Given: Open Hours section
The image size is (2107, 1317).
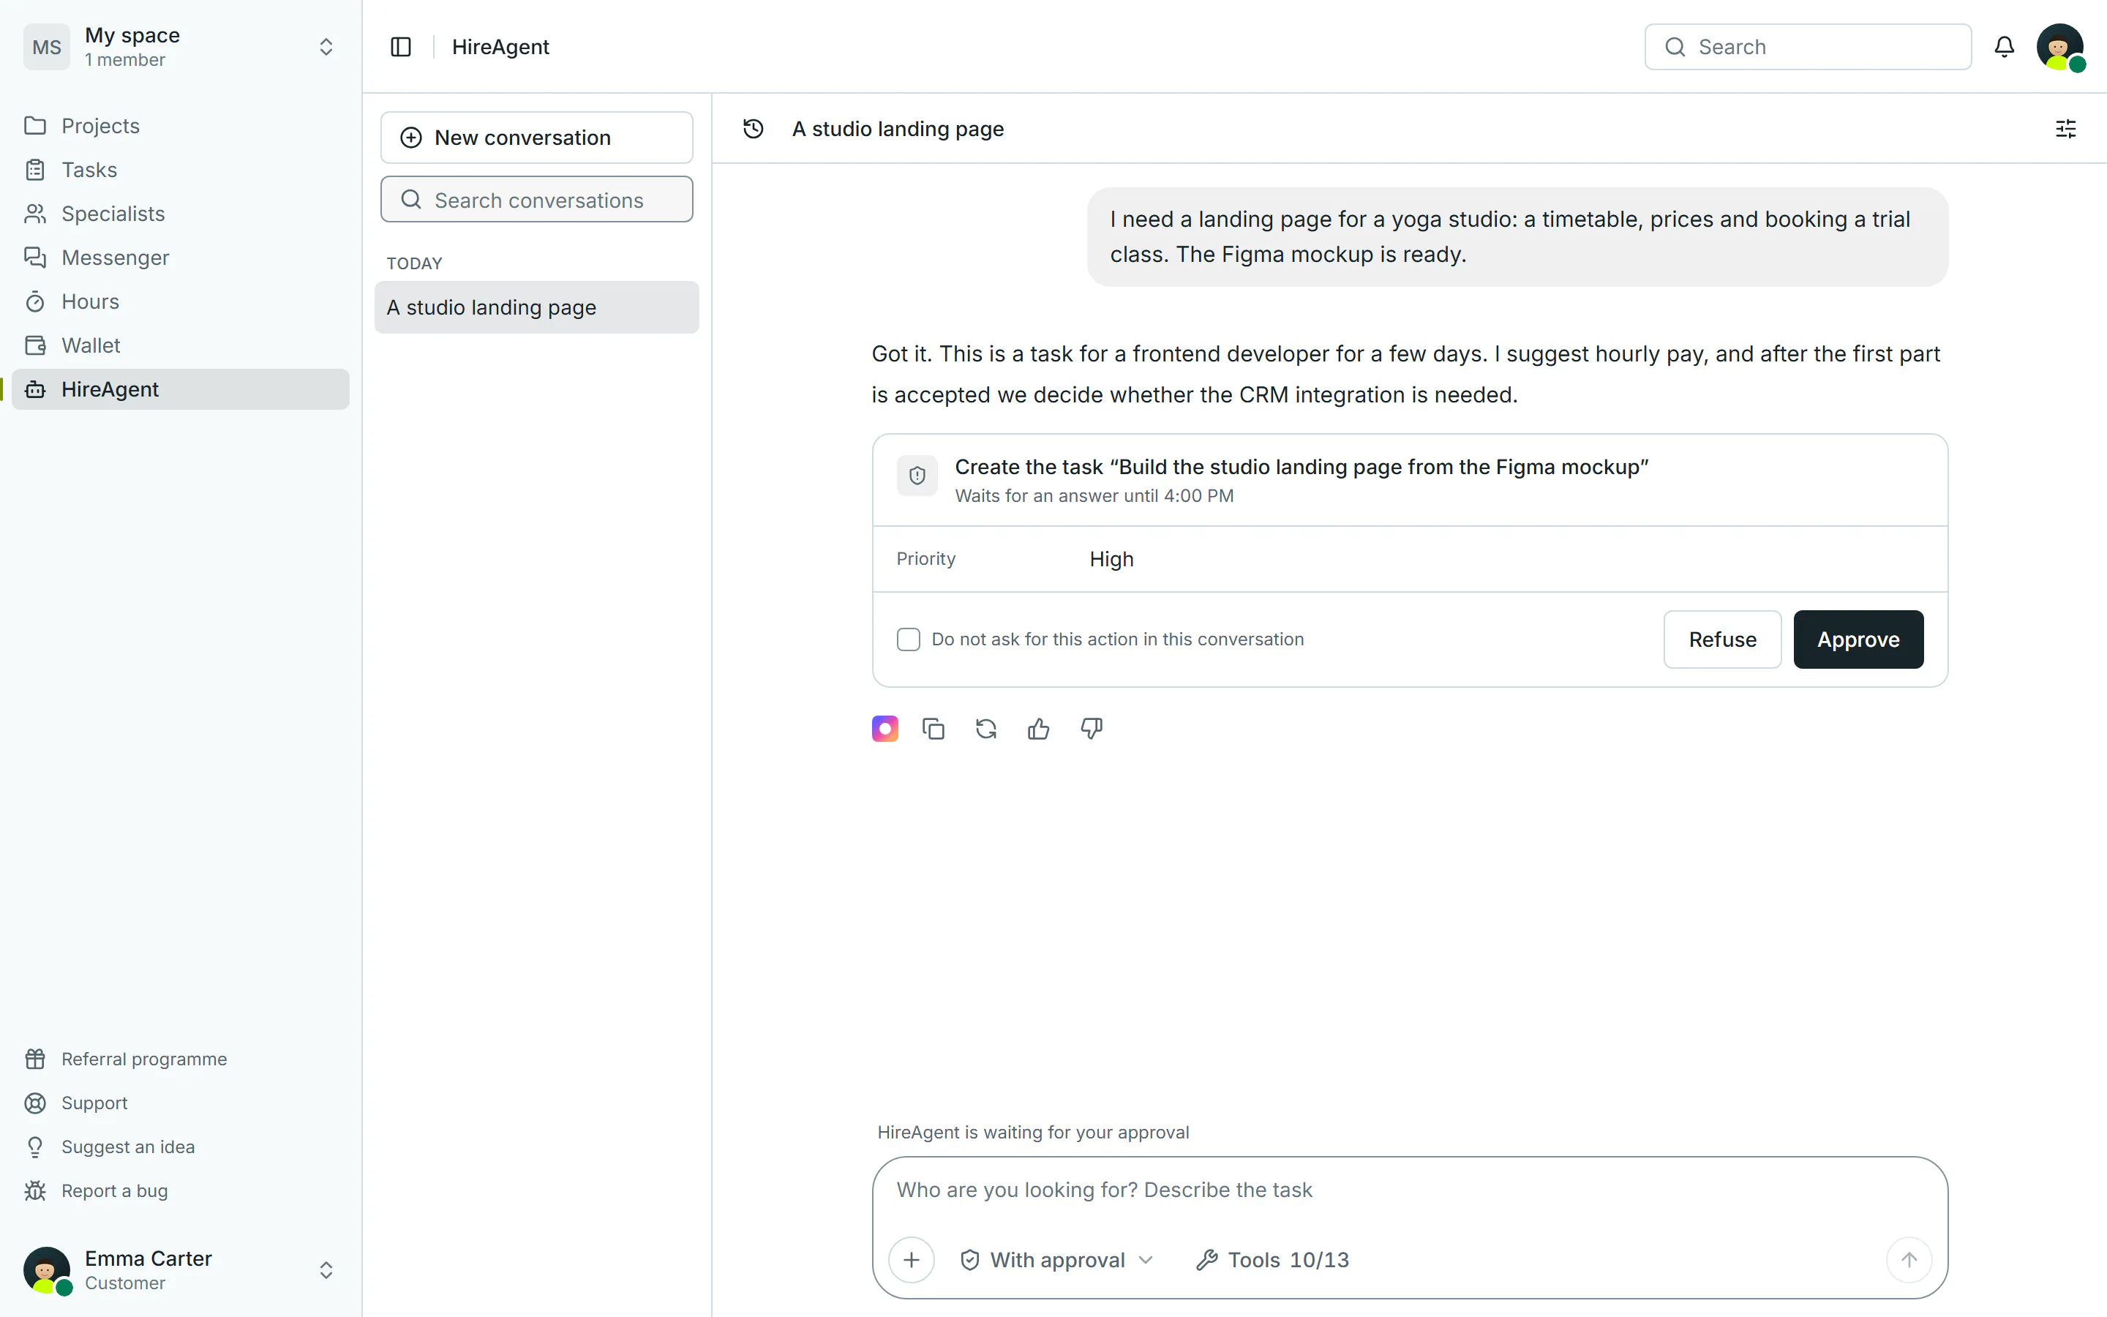Looking at the screenshot, I should pyautogui.click(x=180, y=301).
